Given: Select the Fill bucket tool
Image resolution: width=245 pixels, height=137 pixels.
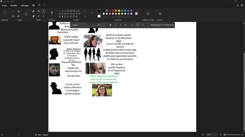Looking at the screenshot, I should click(39, 11).
